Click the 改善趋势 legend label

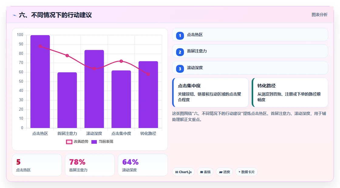[81, 142]
